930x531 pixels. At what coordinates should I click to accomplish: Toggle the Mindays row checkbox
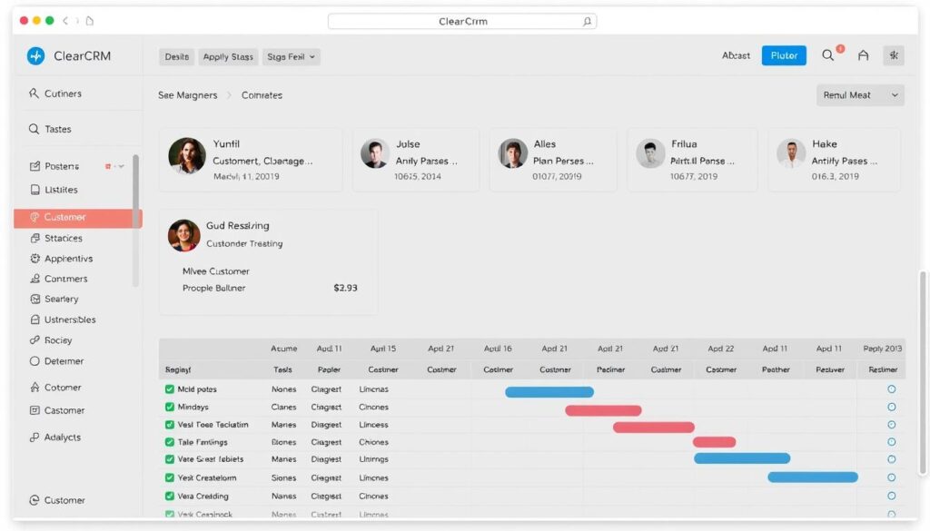[x=169, y=408]
